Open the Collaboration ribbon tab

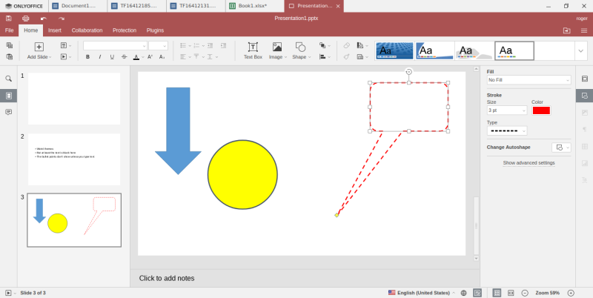click(87, 30)
